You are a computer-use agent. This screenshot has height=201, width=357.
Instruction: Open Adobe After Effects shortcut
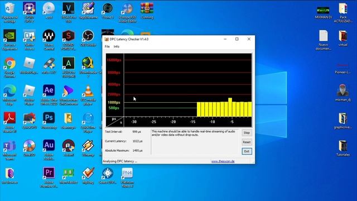tap(49, 95)
